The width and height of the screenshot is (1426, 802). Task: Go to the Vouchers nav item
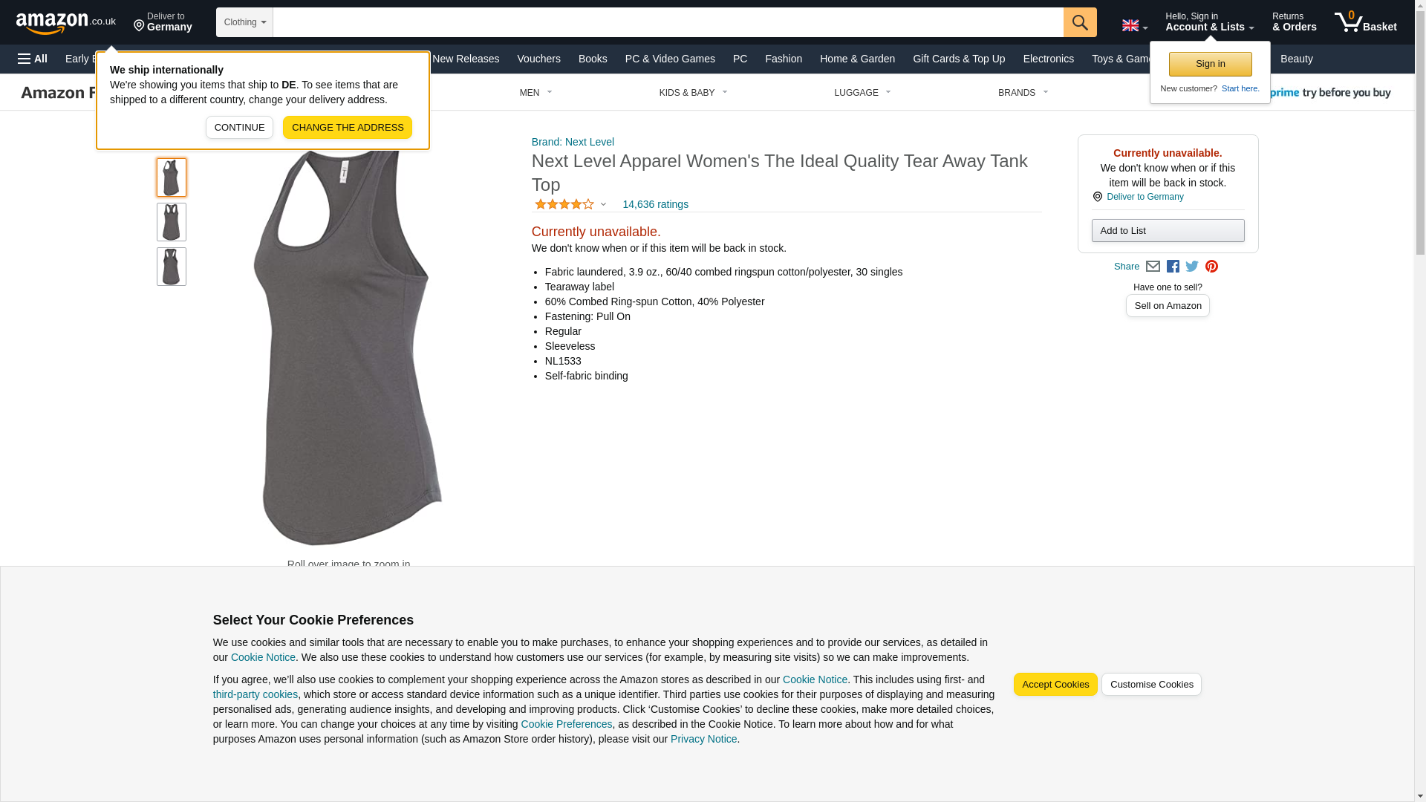coord(538,59)
